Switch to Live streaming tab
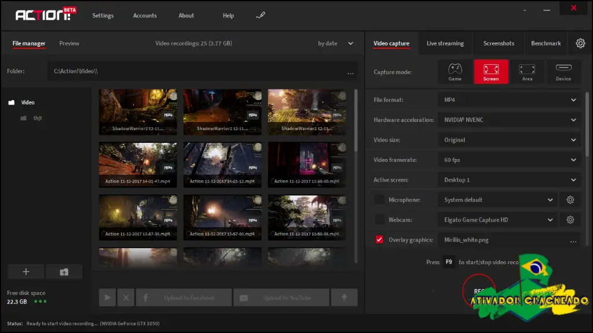Viewport: 593px width, 333px height. pos(445,43)
